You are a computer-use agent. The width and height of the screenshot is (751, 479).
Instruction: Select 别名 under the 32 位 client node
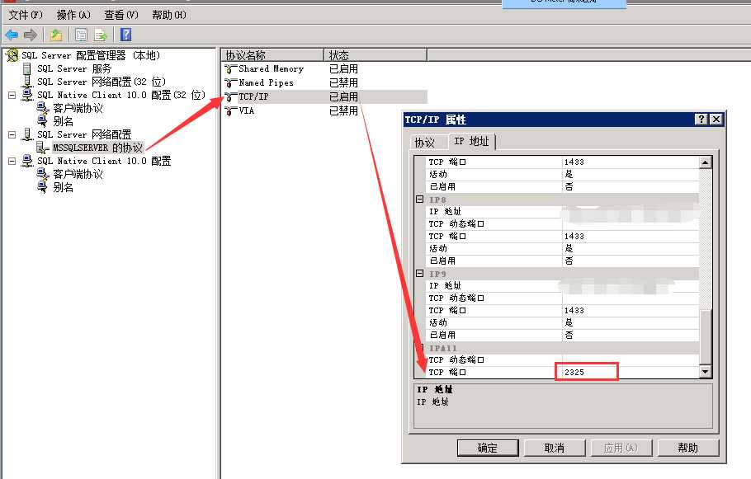[x=64, y=121]
